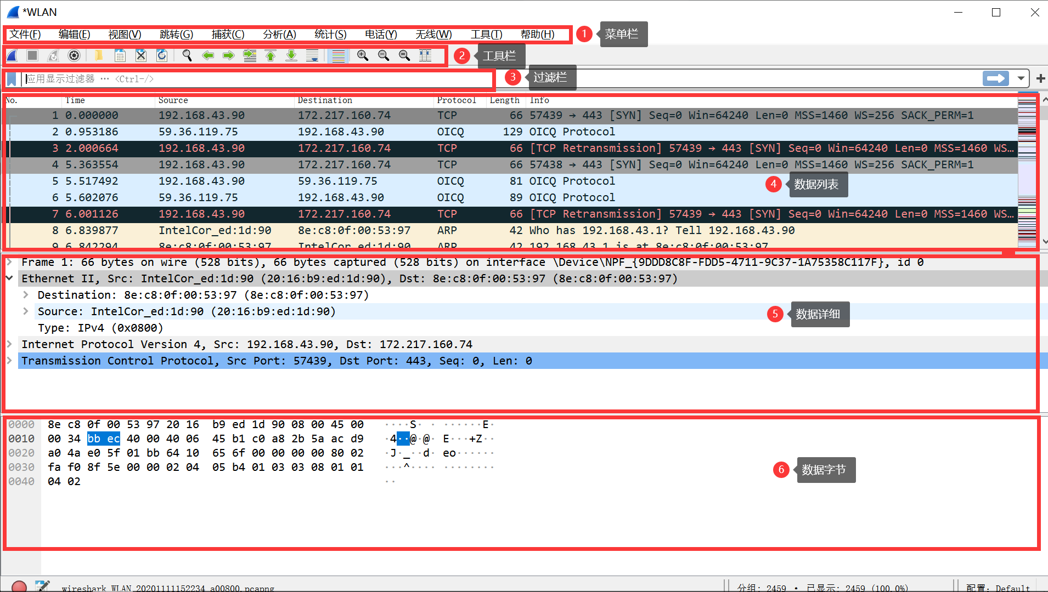
Task: Click the 配置: Default profile status entry
Action: (x=998, y=588)
